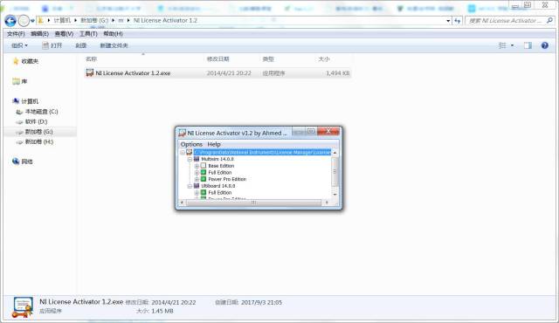This screenshot has width=559, height=323.
Task: Open the view options dropdown arrow
Action: [x=513, y=45]
